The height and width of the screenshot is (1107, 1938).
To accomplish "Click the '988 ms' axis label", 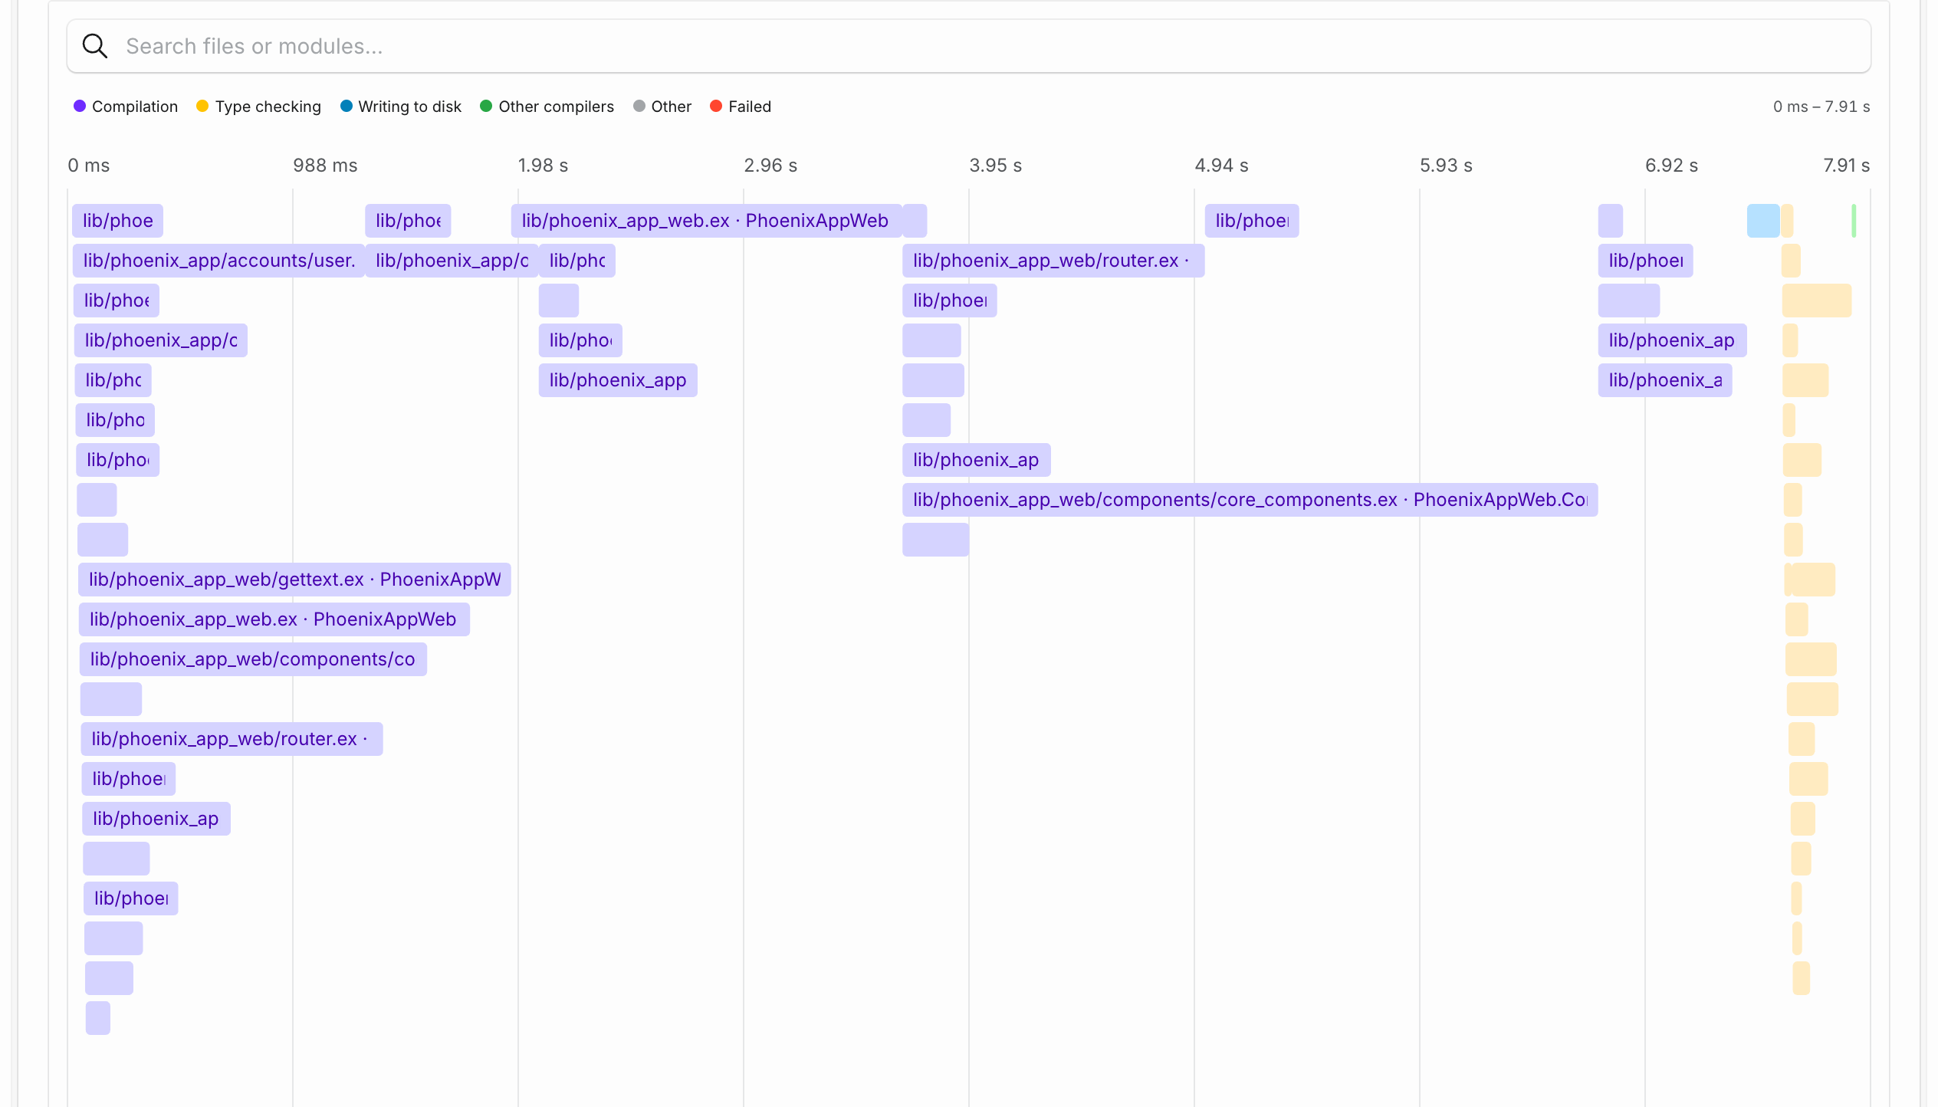I will coord(325,166).
